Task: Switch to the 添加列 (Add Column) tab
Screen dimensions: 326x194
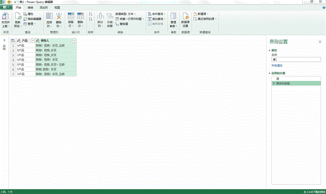Action: click(43, 8)
